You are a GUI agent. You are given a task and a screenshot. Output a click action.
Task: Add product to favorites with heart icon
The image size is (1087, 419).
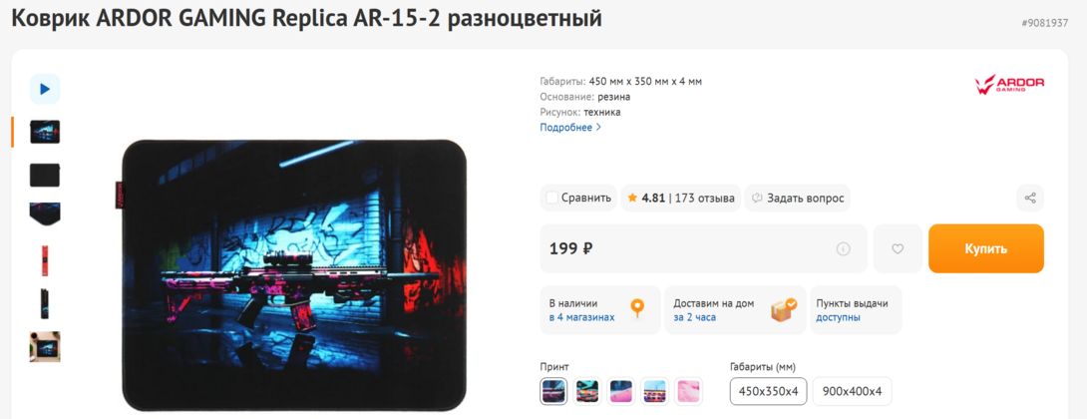click(x=898, y=248)
